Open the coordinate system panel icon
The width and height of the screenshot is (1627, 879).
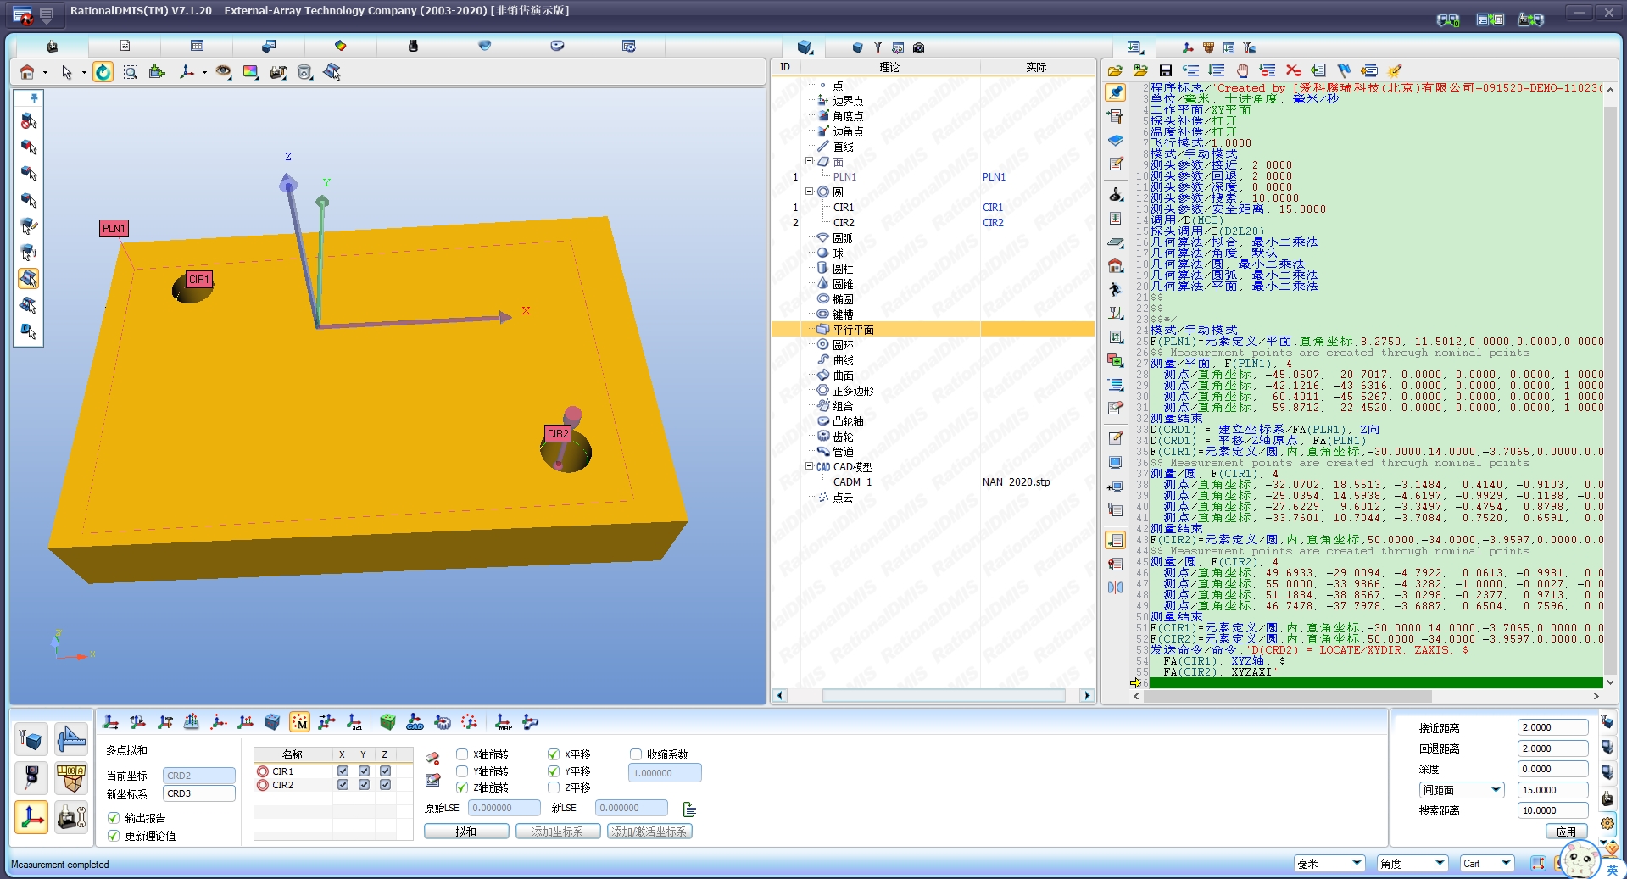(31, 817)
